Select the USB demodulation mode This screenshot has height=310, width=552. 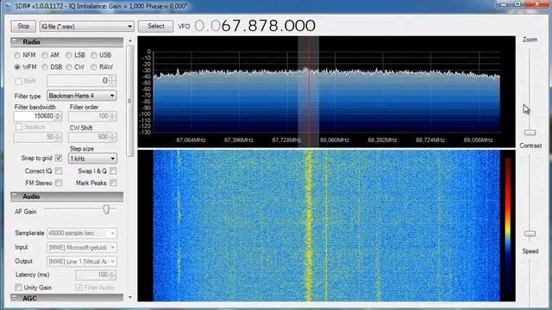click(94, 55)
